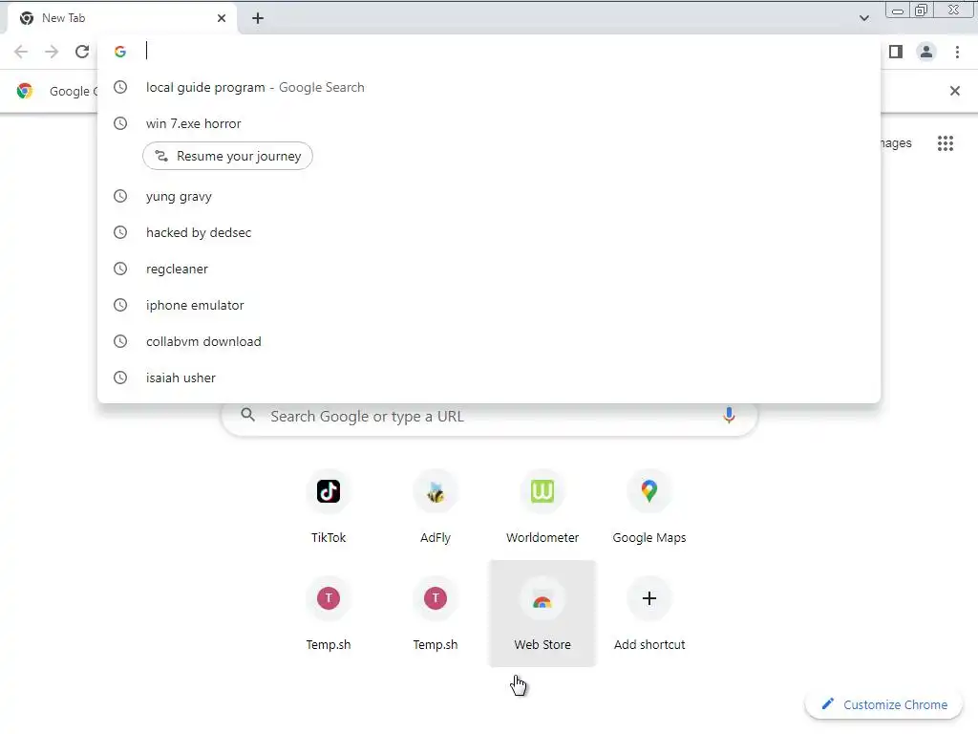The image size is (978, 734).
Task: Select 'local guide program' suggestion
Action: [489, 87]
